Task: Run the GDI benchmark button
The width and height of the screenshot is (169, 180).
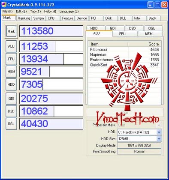Action: (11, 99)
